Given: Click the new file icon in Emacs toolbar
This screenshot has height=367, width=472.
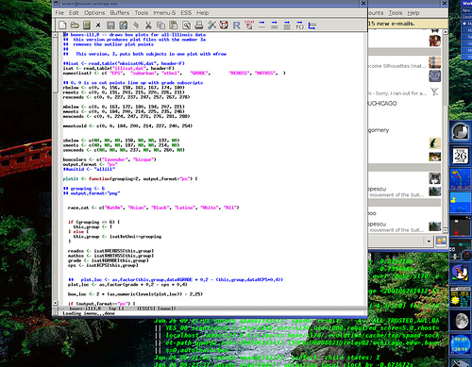Looking at the screenshot, I should 62,25.
